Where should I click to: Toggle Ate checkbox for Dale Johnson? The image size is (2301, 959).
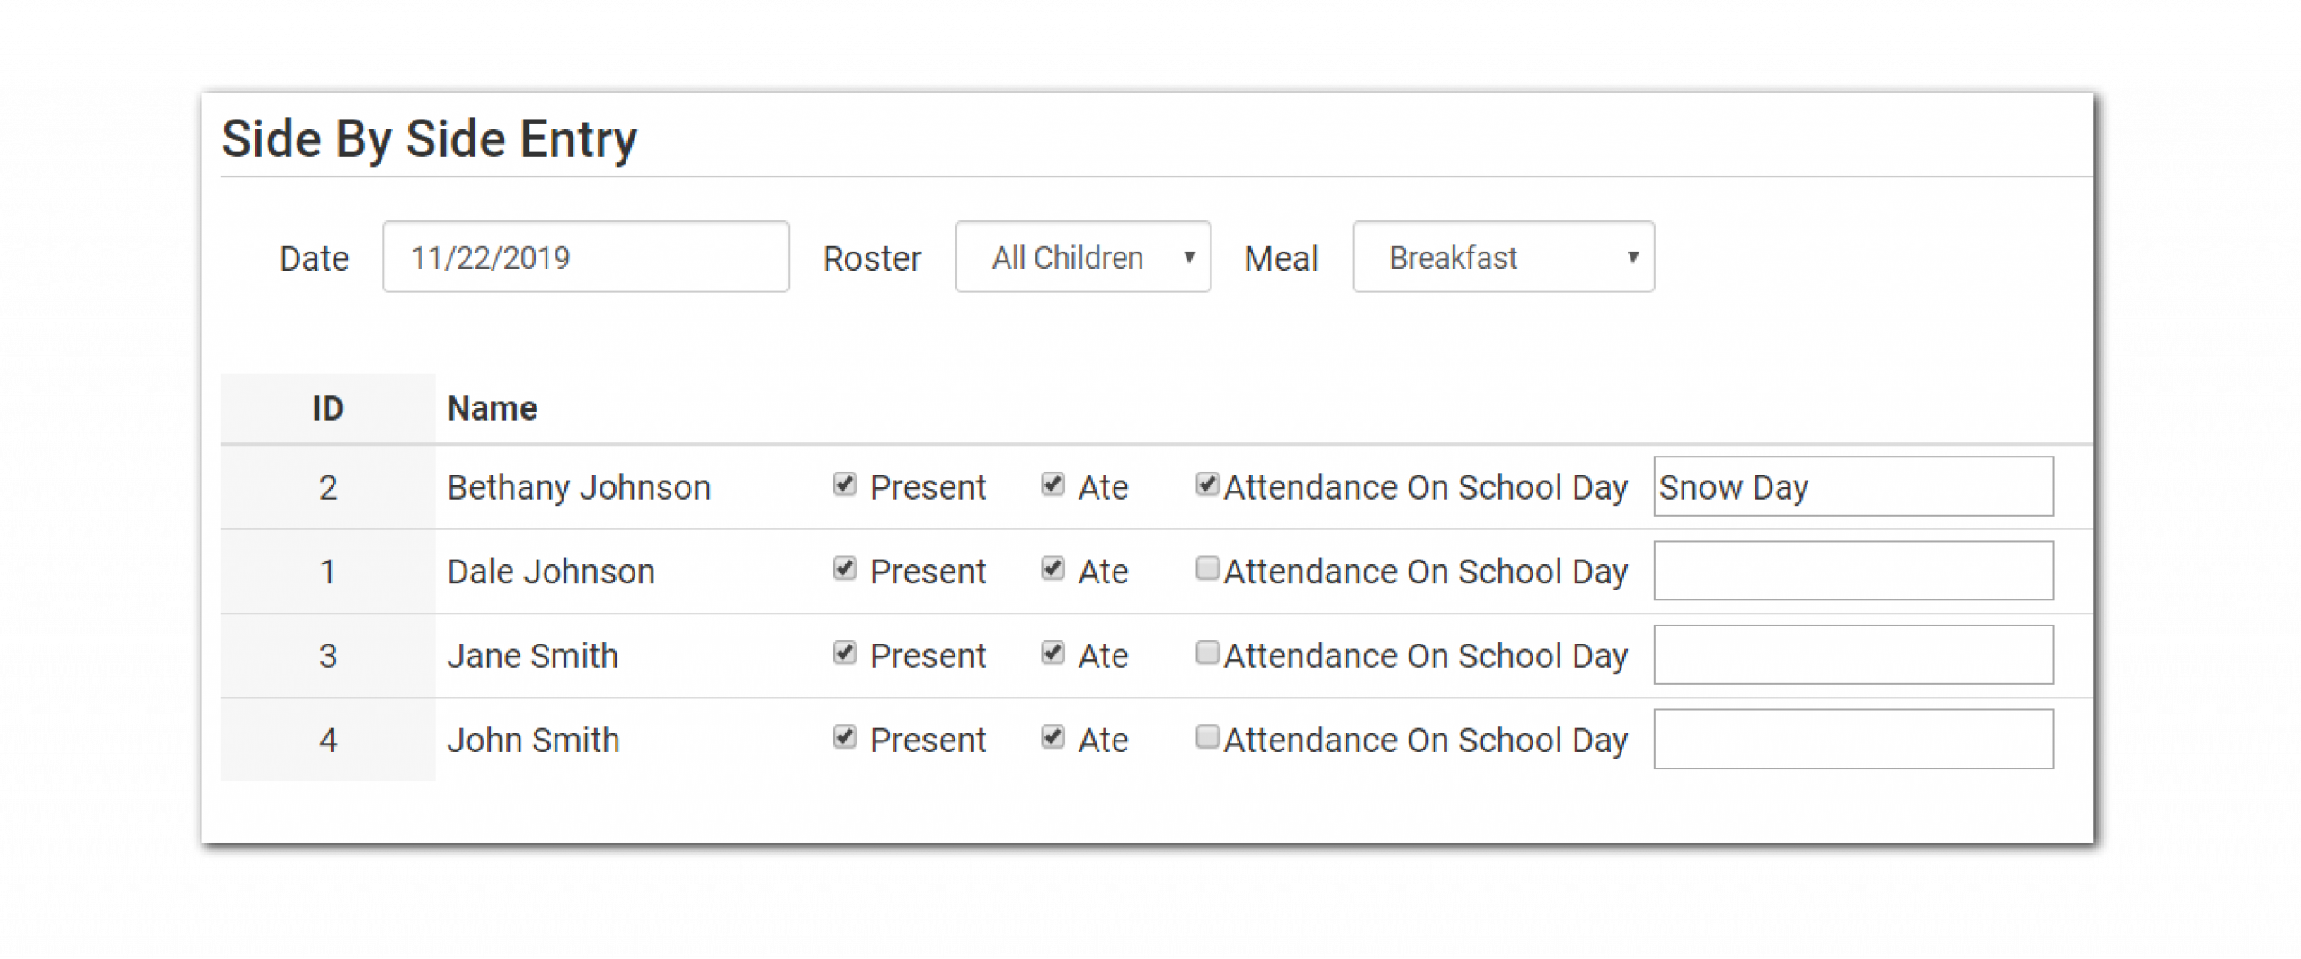coord(1053,569)
